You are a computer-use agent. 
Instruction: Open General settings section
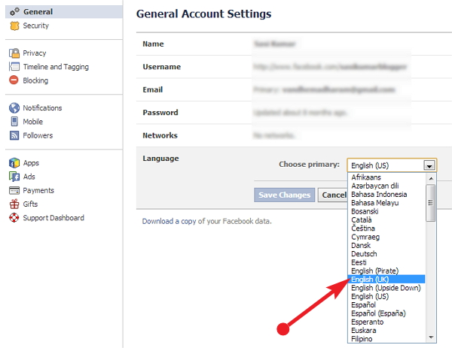point(64,12)
